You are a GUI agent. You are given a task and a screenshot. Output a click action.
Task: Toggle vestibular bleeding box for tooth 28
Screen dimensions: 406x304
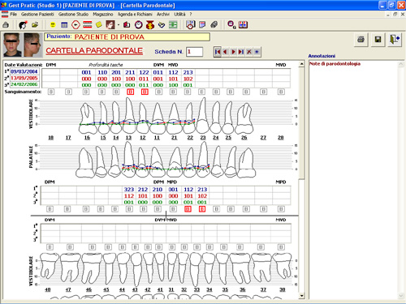pos(281,92)
